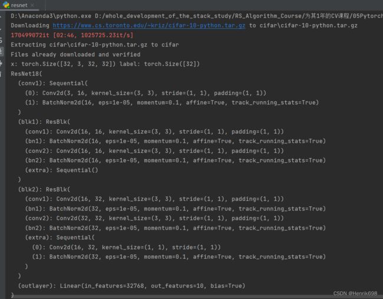Click the red download progress line
Viewport: 383px width, 299px height.
(72, 35)
